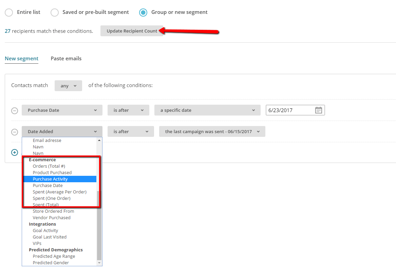396x271 pixels.
Task: Open the Purchase Date field dropdown
Action: (x=62, y=110)
